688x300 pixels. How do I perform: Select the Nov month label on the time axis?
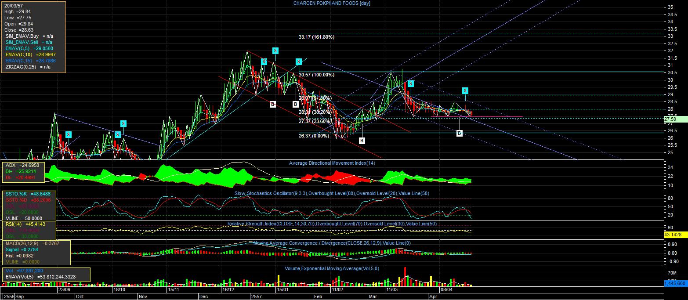point(143,296)
